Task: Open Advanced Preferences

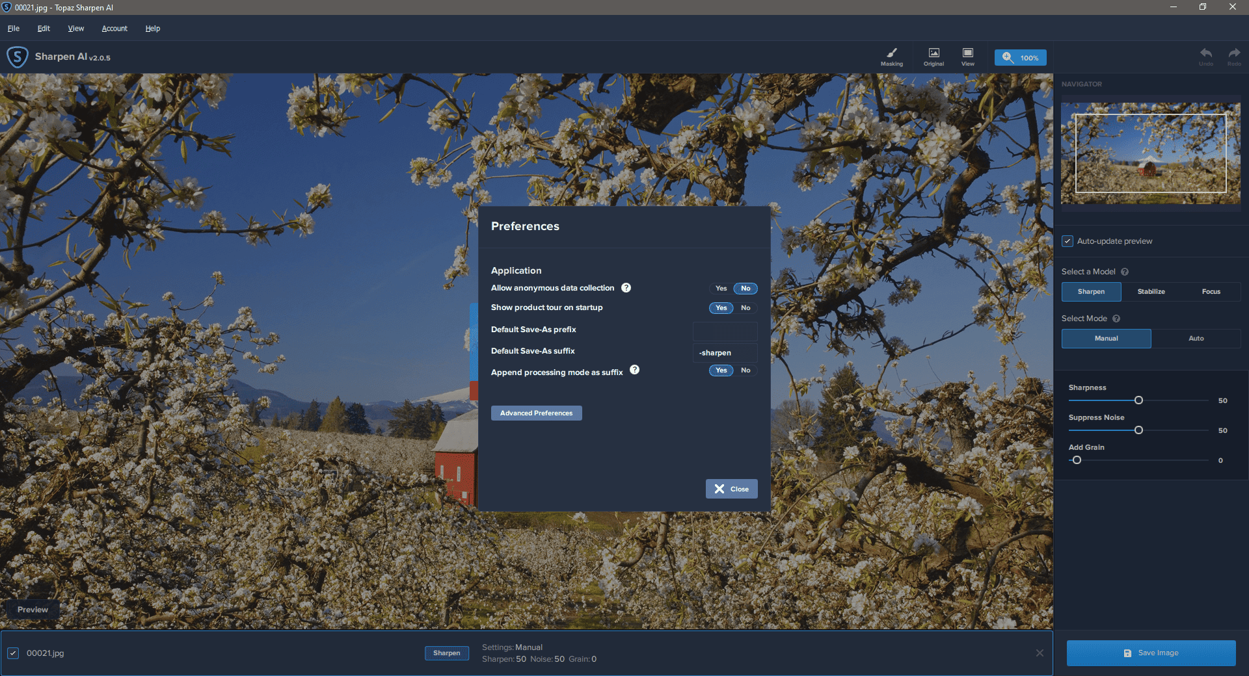Action: [536, 413]
